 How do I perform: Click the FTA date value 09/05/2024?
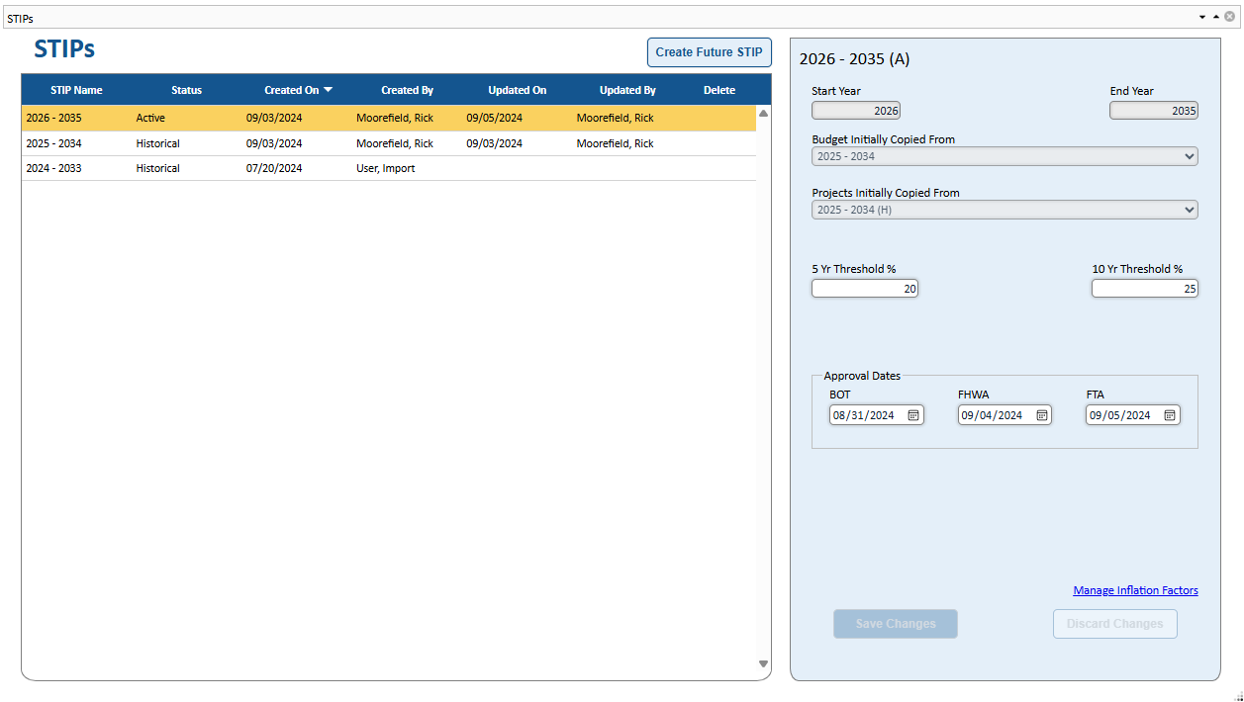click(1120, 415)
